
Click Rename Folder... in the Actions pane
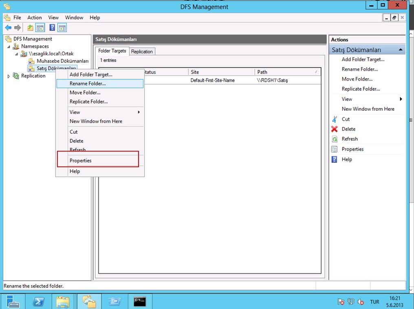pos(360,69)
